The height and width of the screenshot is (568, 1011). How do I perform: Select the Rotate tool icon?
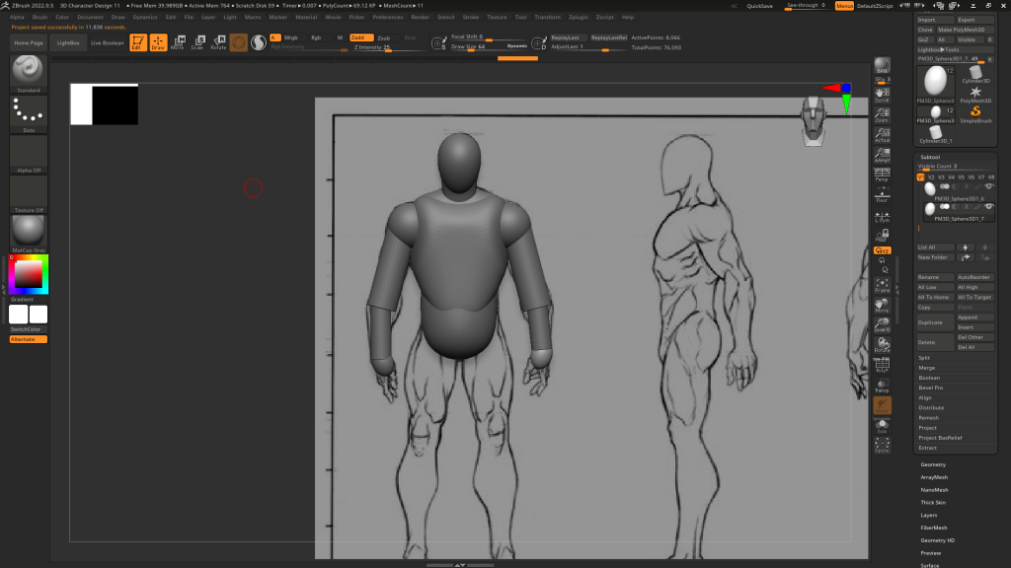(x=218, y=42)
